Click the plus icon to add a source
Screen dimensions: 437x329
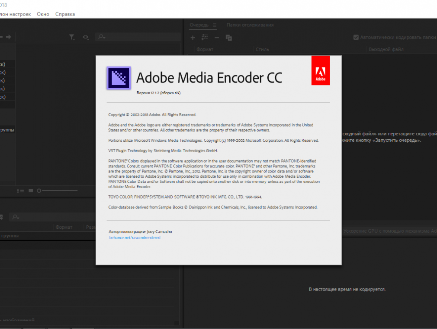pos(193,38)
